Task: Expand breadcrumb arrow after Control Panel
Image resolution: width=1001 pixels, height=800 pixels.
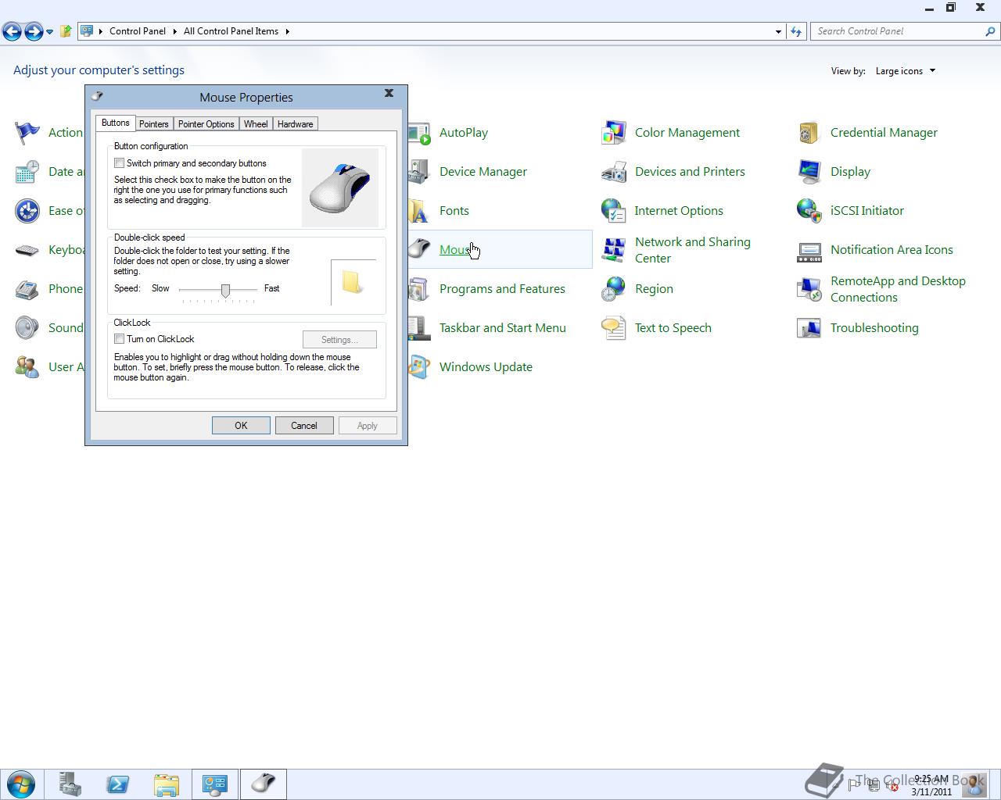Action: [x=174, y=31]
